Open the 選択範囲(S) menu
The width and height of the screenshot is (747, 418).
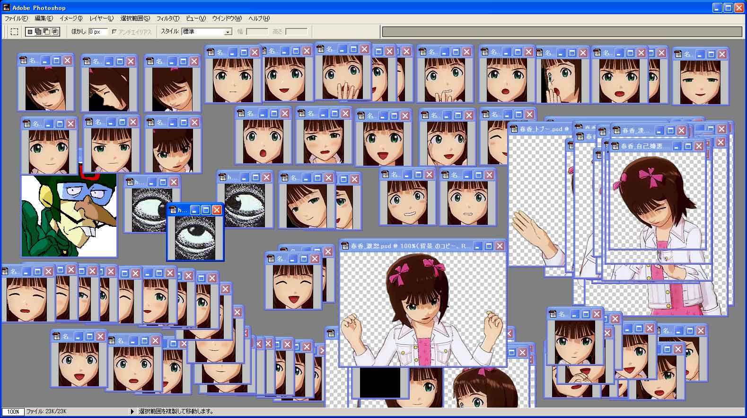point(135,18)
